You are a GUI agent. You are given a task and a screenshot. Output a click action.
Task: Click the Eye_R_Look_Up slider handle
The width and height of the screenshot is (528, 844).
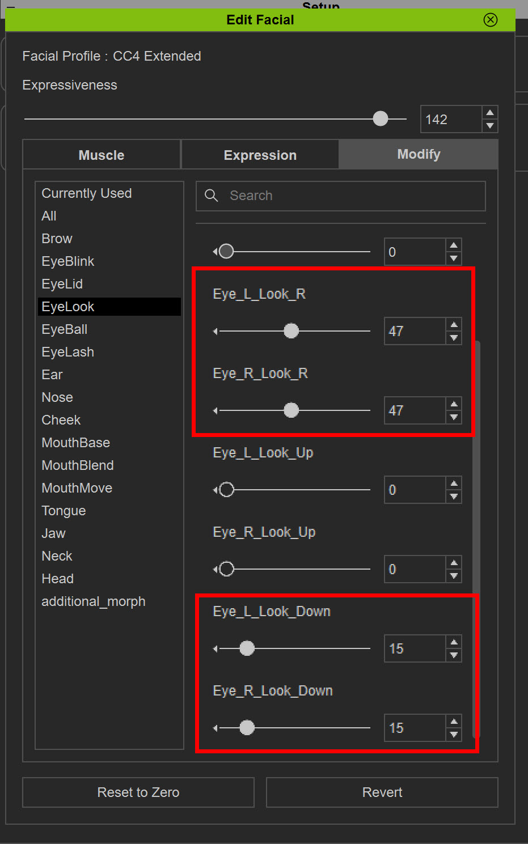tap(226, 569)
